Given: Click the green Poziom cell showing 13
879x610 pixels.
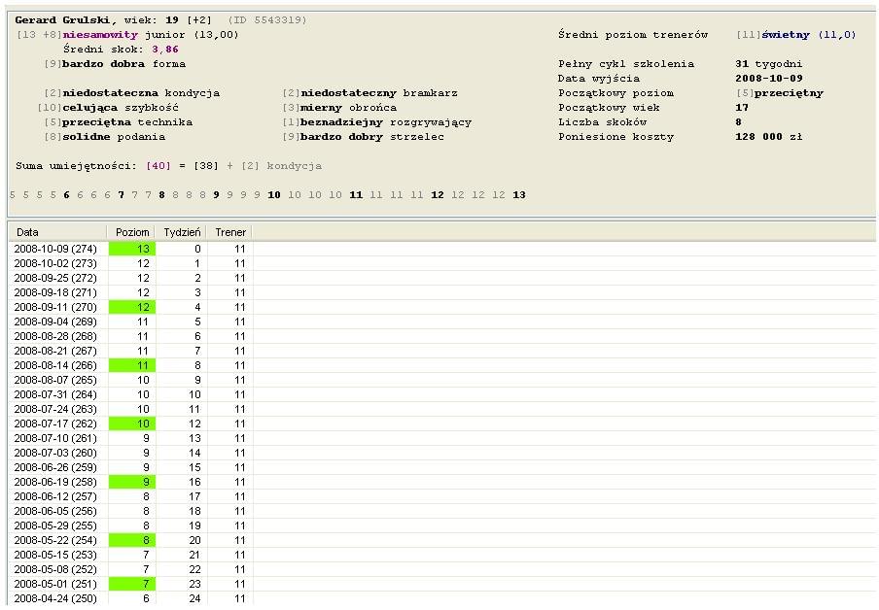Looking at the screenshot, I should (x=131, y=249).
